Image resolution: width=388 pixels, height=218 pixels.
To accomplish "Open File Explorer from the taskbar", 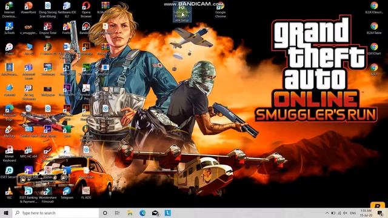I will [130, 213].
